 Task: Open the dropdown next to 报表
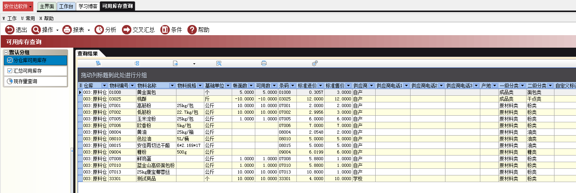click(x=89, y=30)
